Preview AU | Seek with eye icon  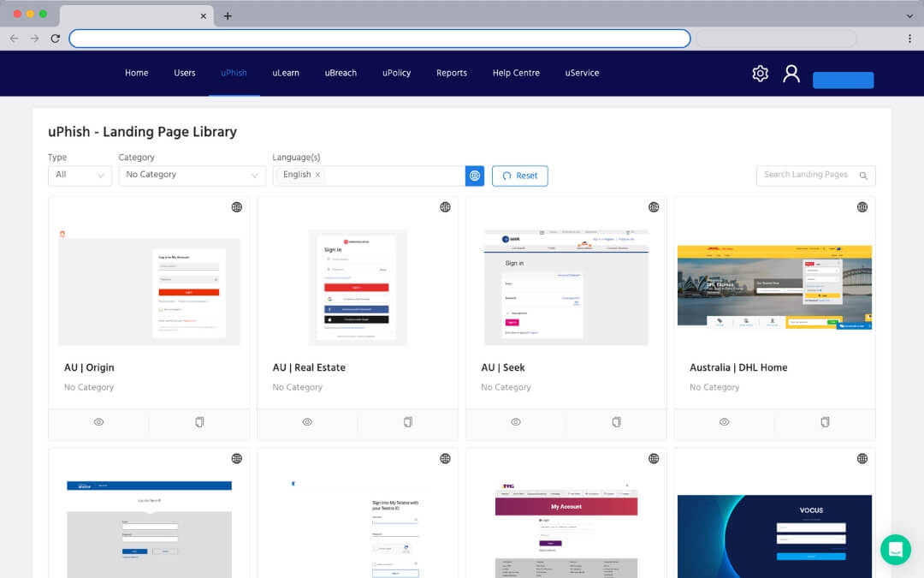516,422
